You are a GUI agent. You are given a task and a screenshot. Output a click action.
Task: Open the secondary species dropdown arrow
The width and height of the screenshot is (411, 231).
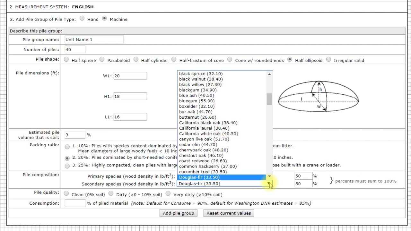pos(269,184)
